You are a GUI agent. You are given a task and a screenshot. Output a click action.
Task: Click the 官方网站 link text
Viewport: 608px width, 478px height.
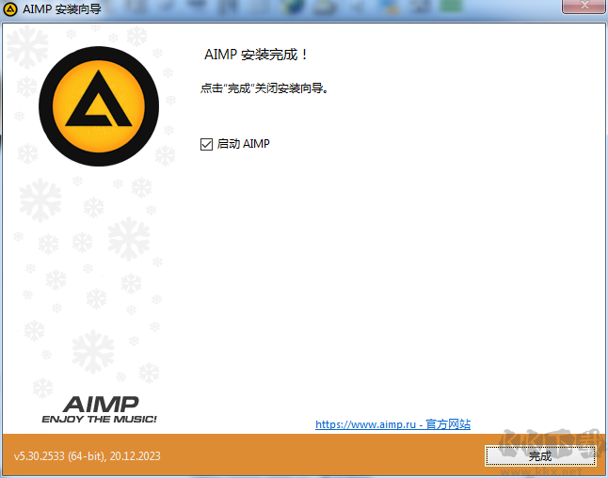click(x=446, y=424)
